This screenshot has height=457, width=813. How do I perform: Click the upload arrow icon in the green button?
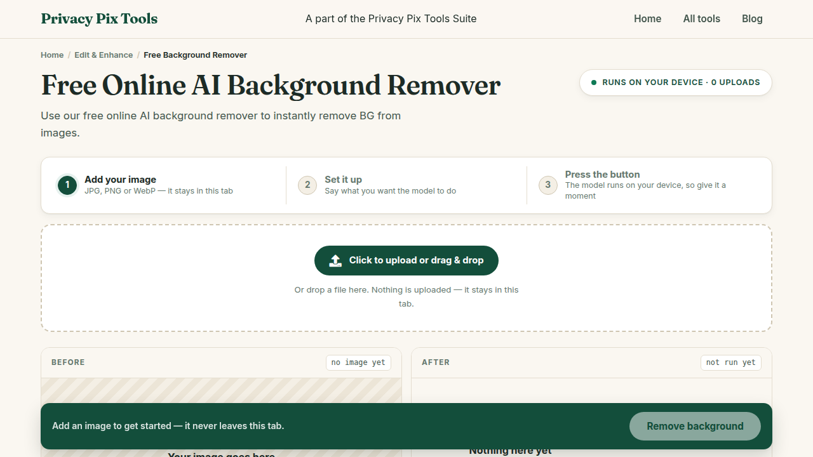[335, 260]
